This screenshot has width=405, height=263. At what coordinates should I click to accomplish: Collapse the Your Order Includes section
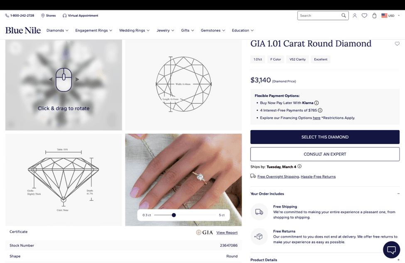click(398, 194)
